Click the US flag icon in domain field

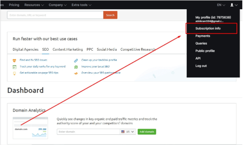(123, 132)
